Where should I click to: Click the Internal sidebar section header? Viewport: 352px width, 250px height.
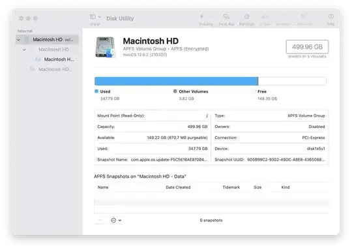pos(25,31)
